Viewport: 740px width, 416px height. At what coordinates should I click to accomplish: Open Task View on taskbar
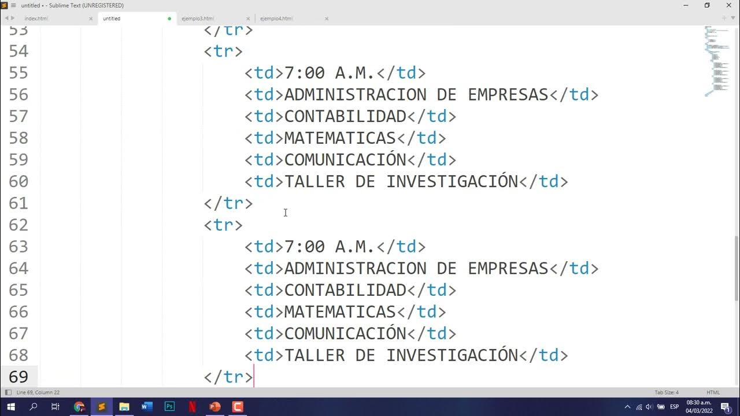(55, 407)
